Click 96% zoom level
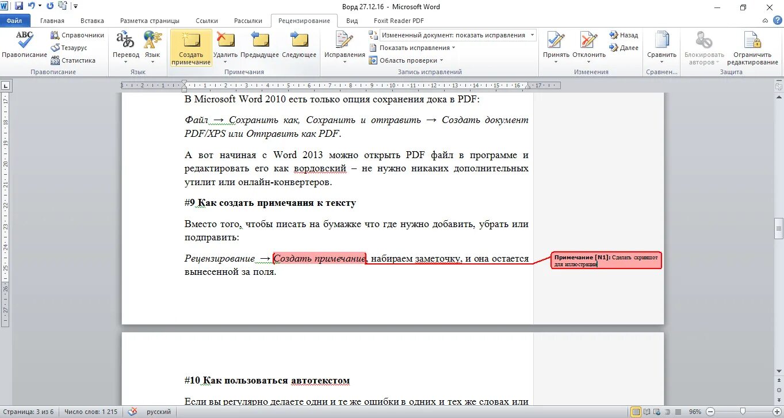784x418 pixels. (695, 412)
